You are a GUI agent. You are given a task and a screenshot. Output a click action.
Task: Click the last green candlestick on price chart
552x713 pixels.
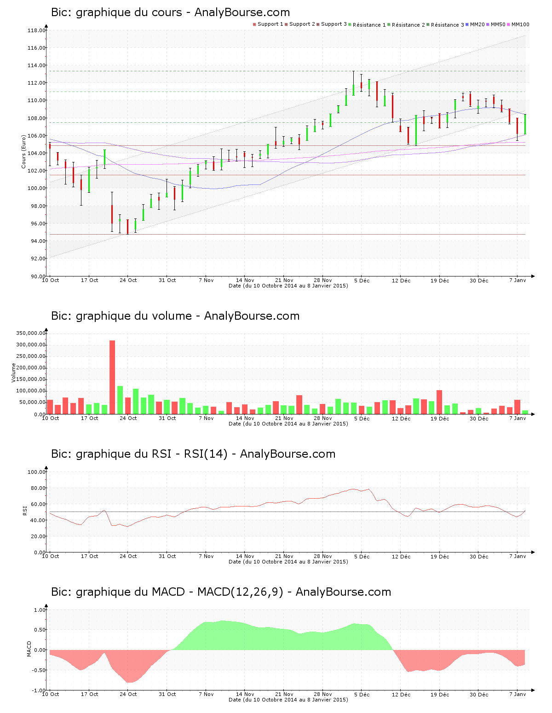click(x=525, y=124)
